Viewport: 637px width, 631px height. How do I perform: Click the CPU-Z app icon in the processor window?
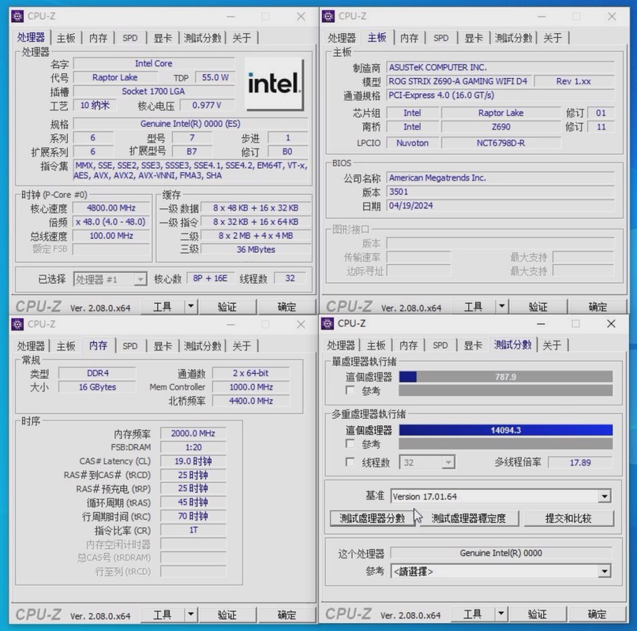pos(17,17)
